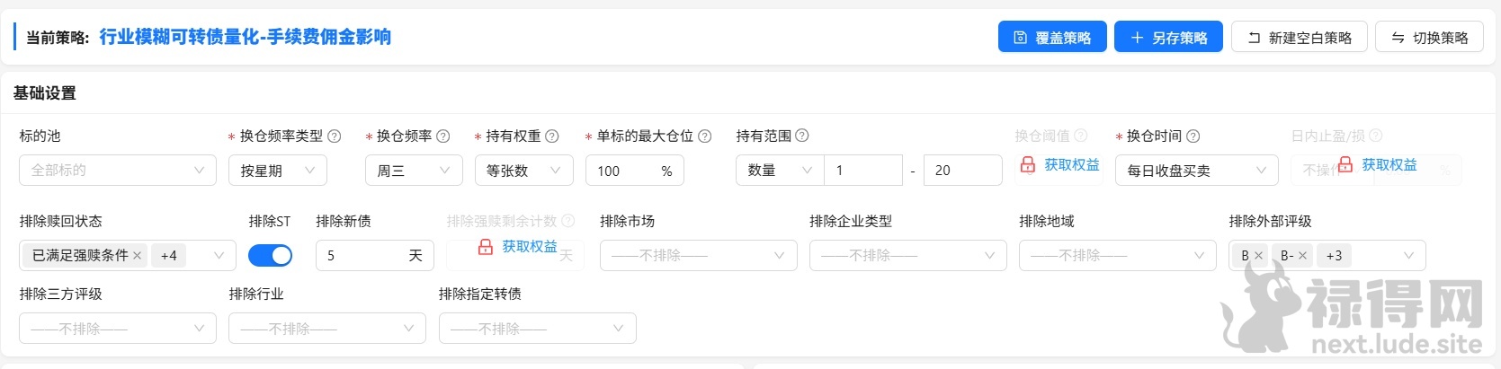Click the help icon beside 持有权重

coord(552,136)
